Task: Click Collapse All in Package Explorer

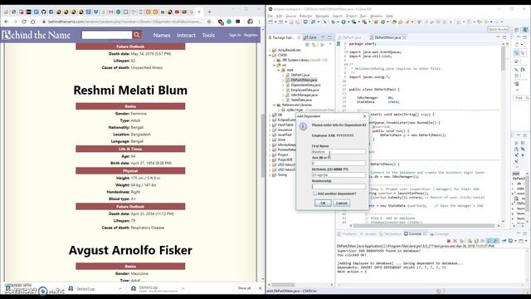Action: [308, 44]
